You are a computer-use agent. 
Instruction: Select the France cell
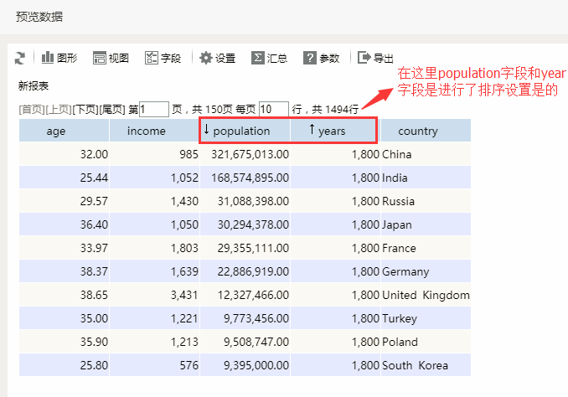coord(426,248)
